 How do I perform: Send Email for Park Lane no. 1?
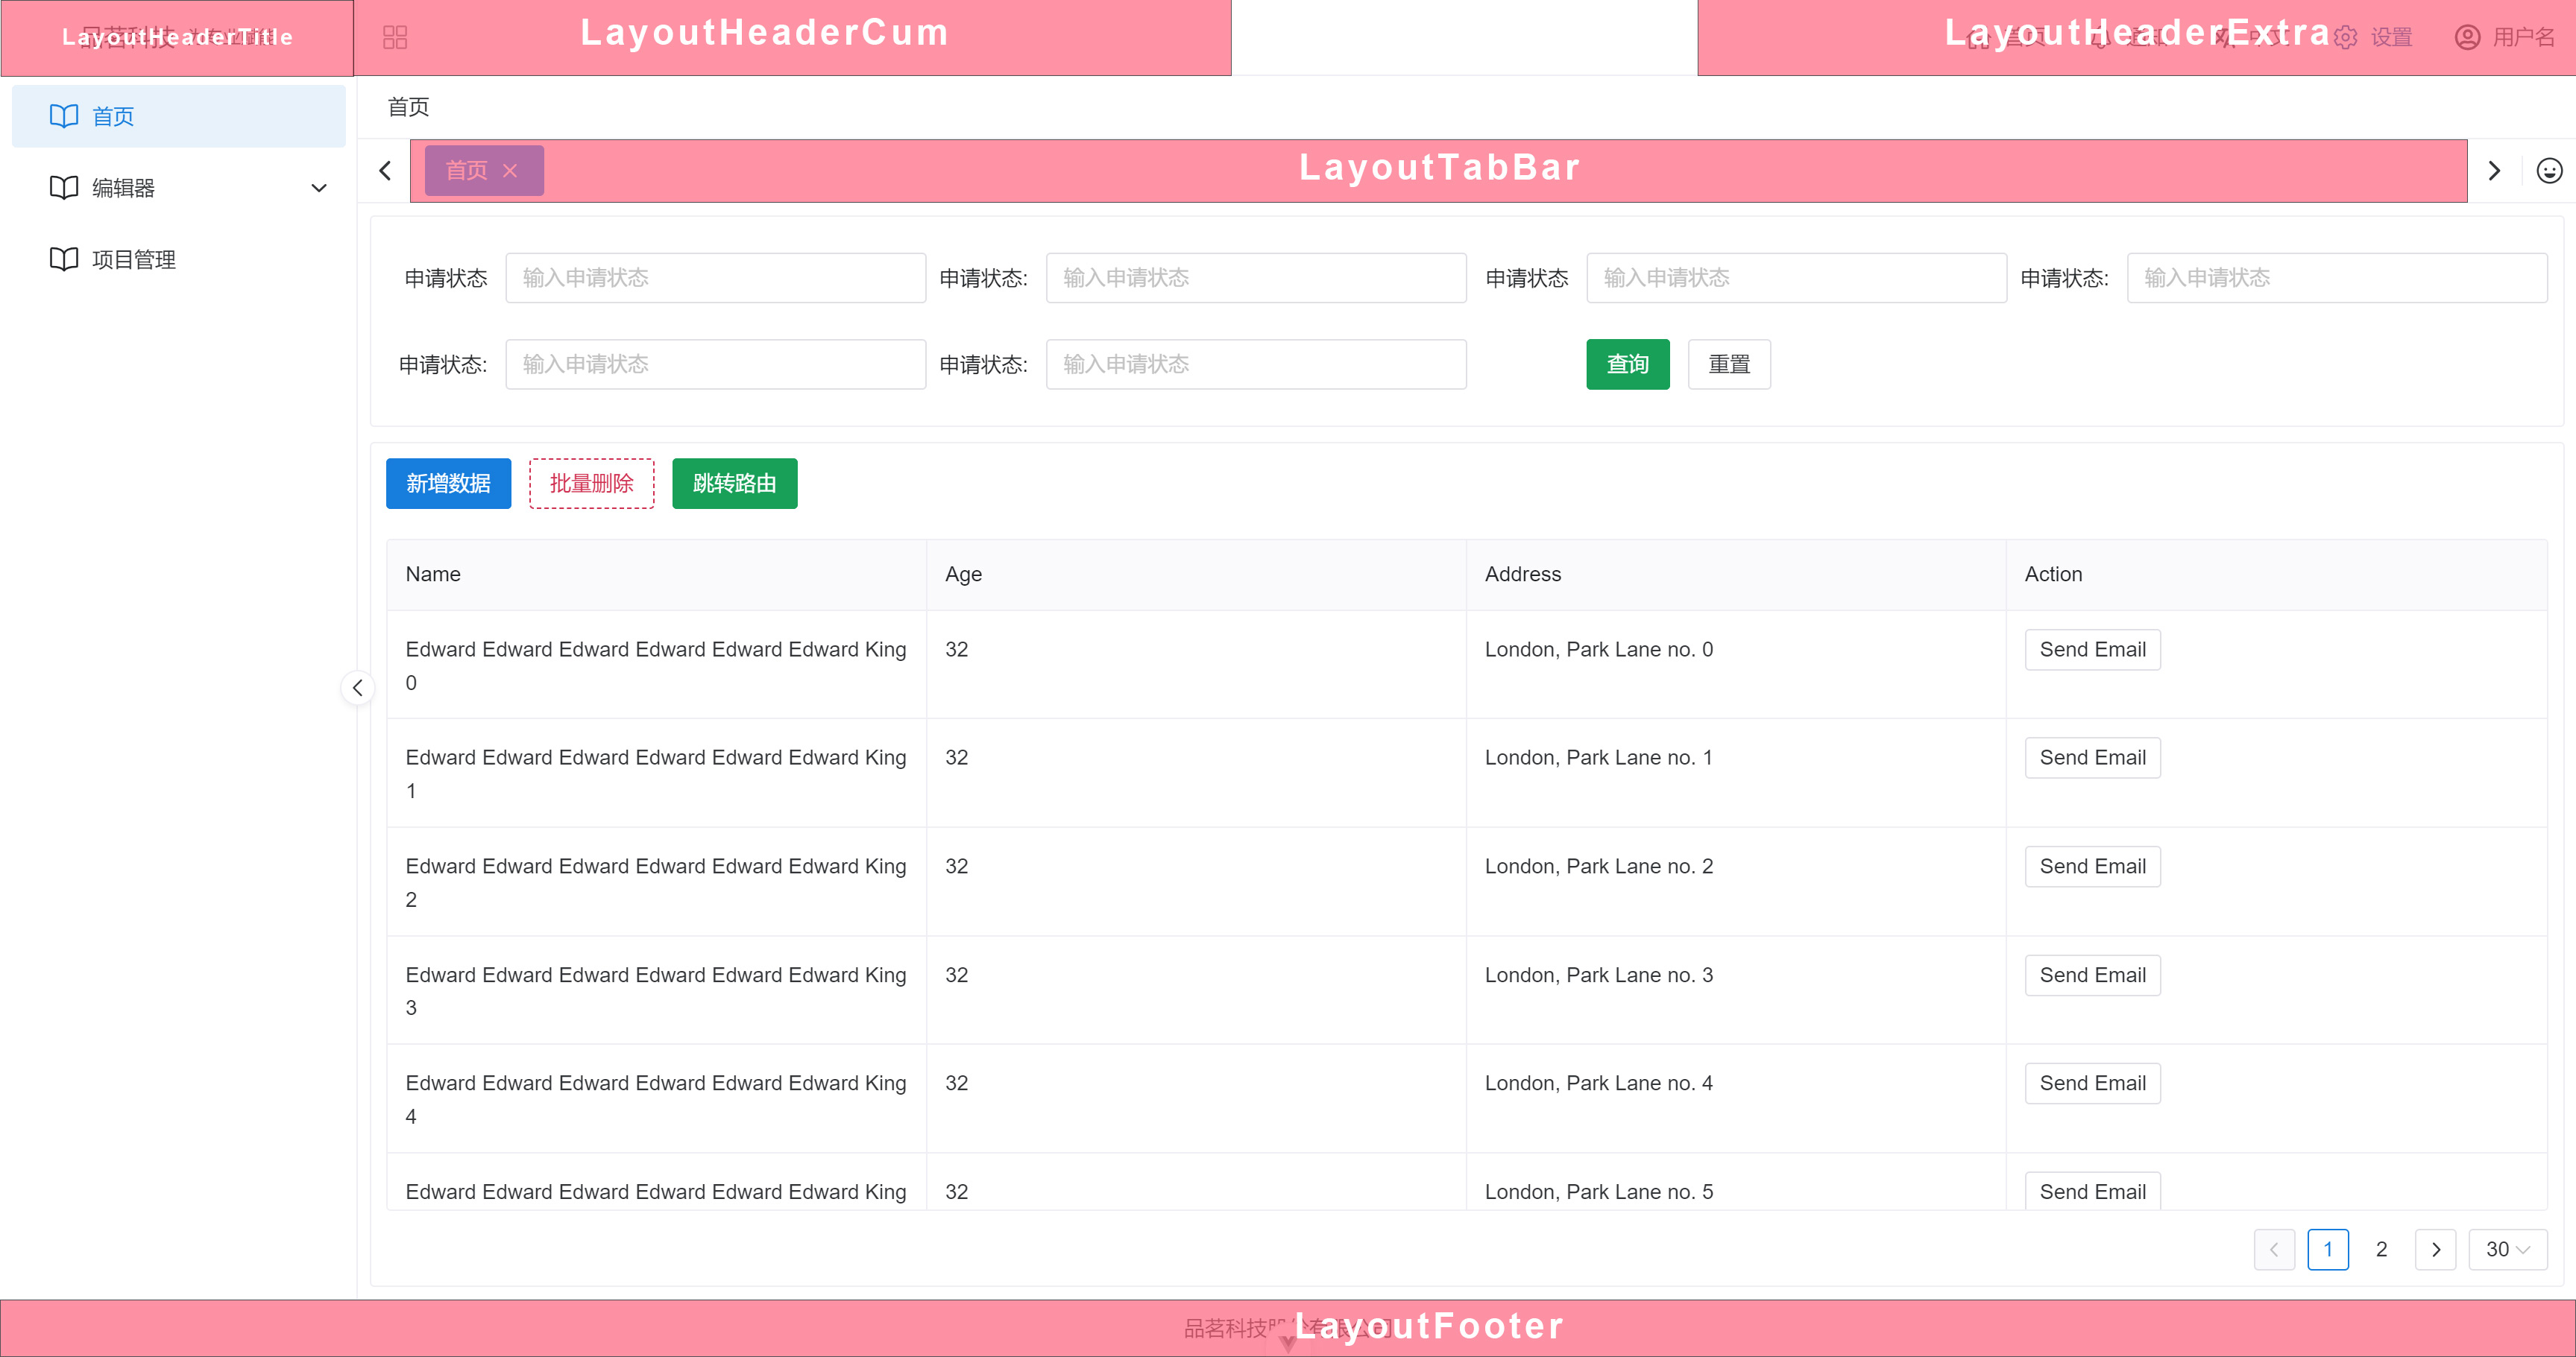point(2092,757)
